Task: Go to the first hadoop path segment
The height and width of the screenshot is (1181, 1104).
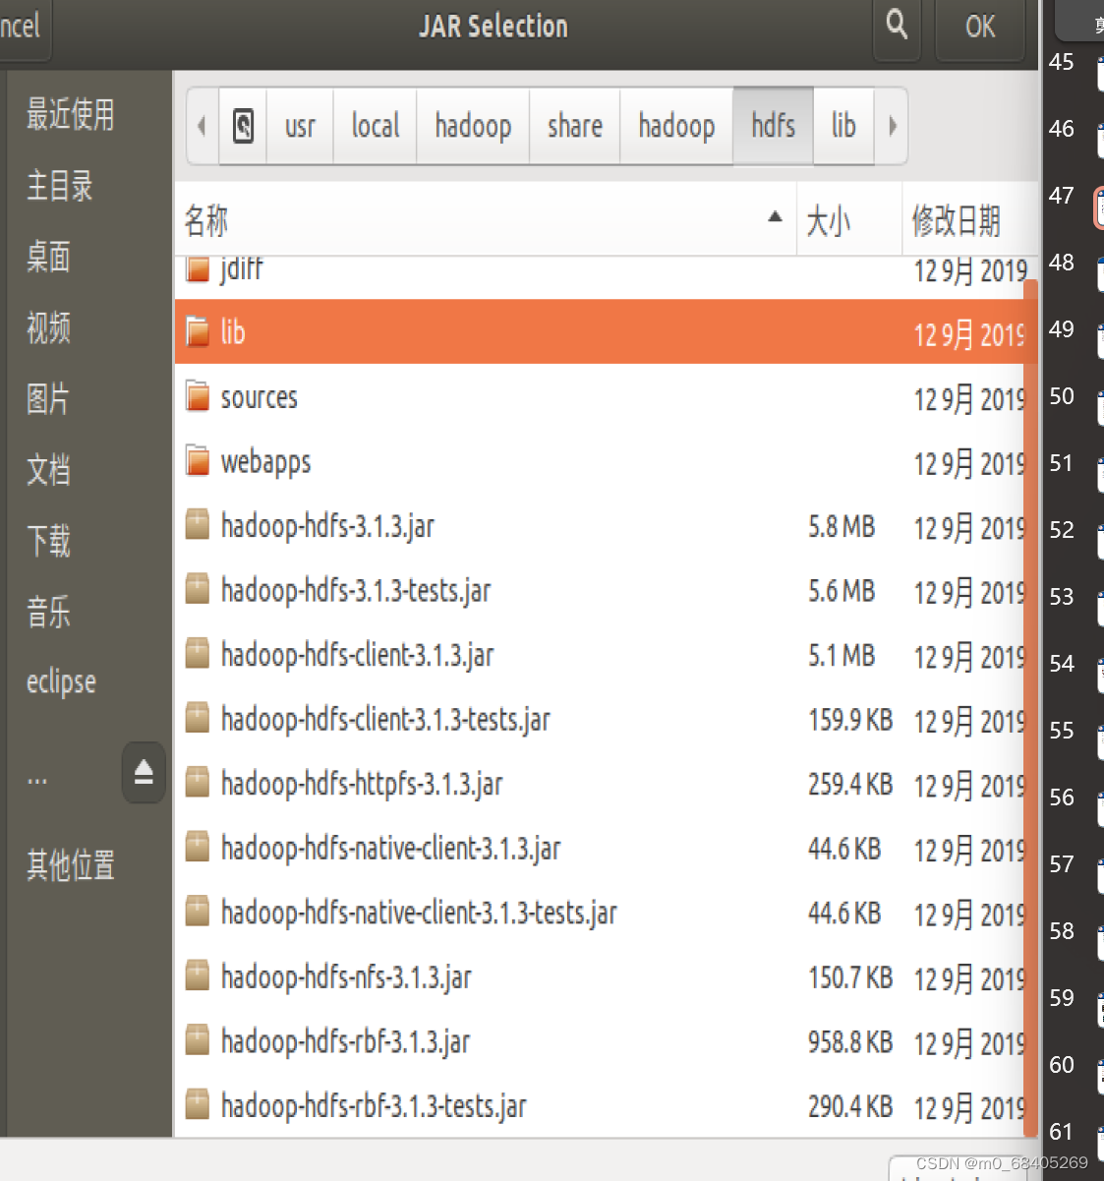Action: tap(473, 126)
